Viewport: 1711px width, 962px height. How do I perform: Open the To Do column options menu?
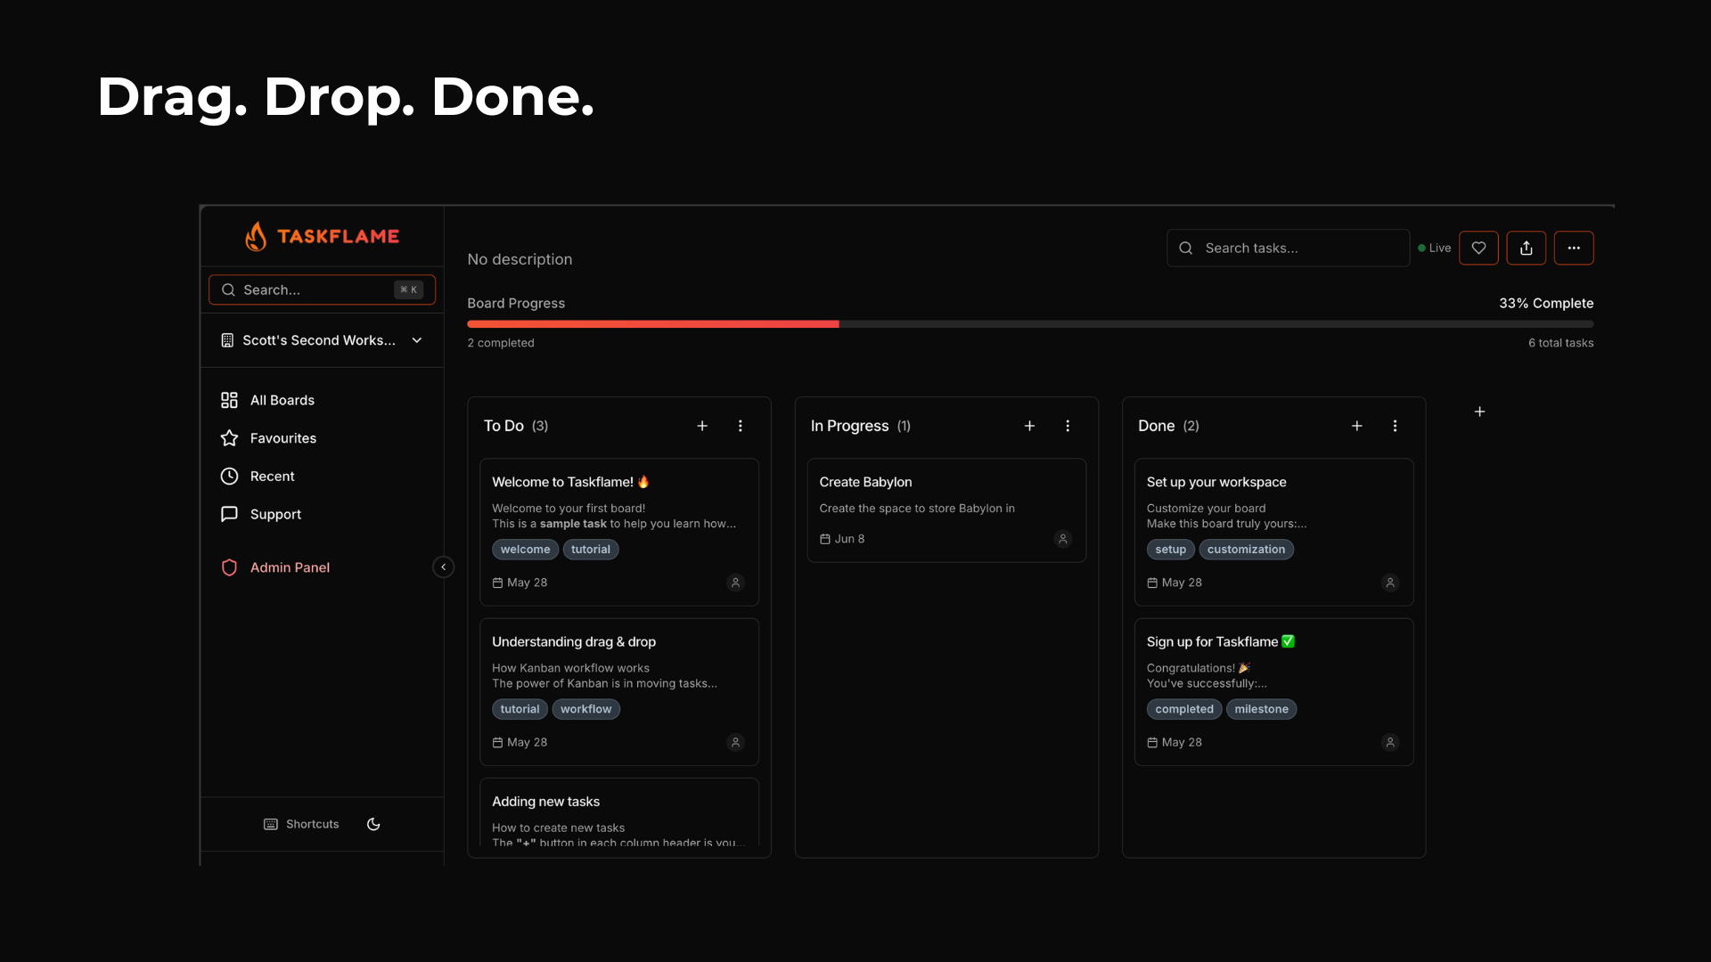pyautogui.click(x=740, y=426)
